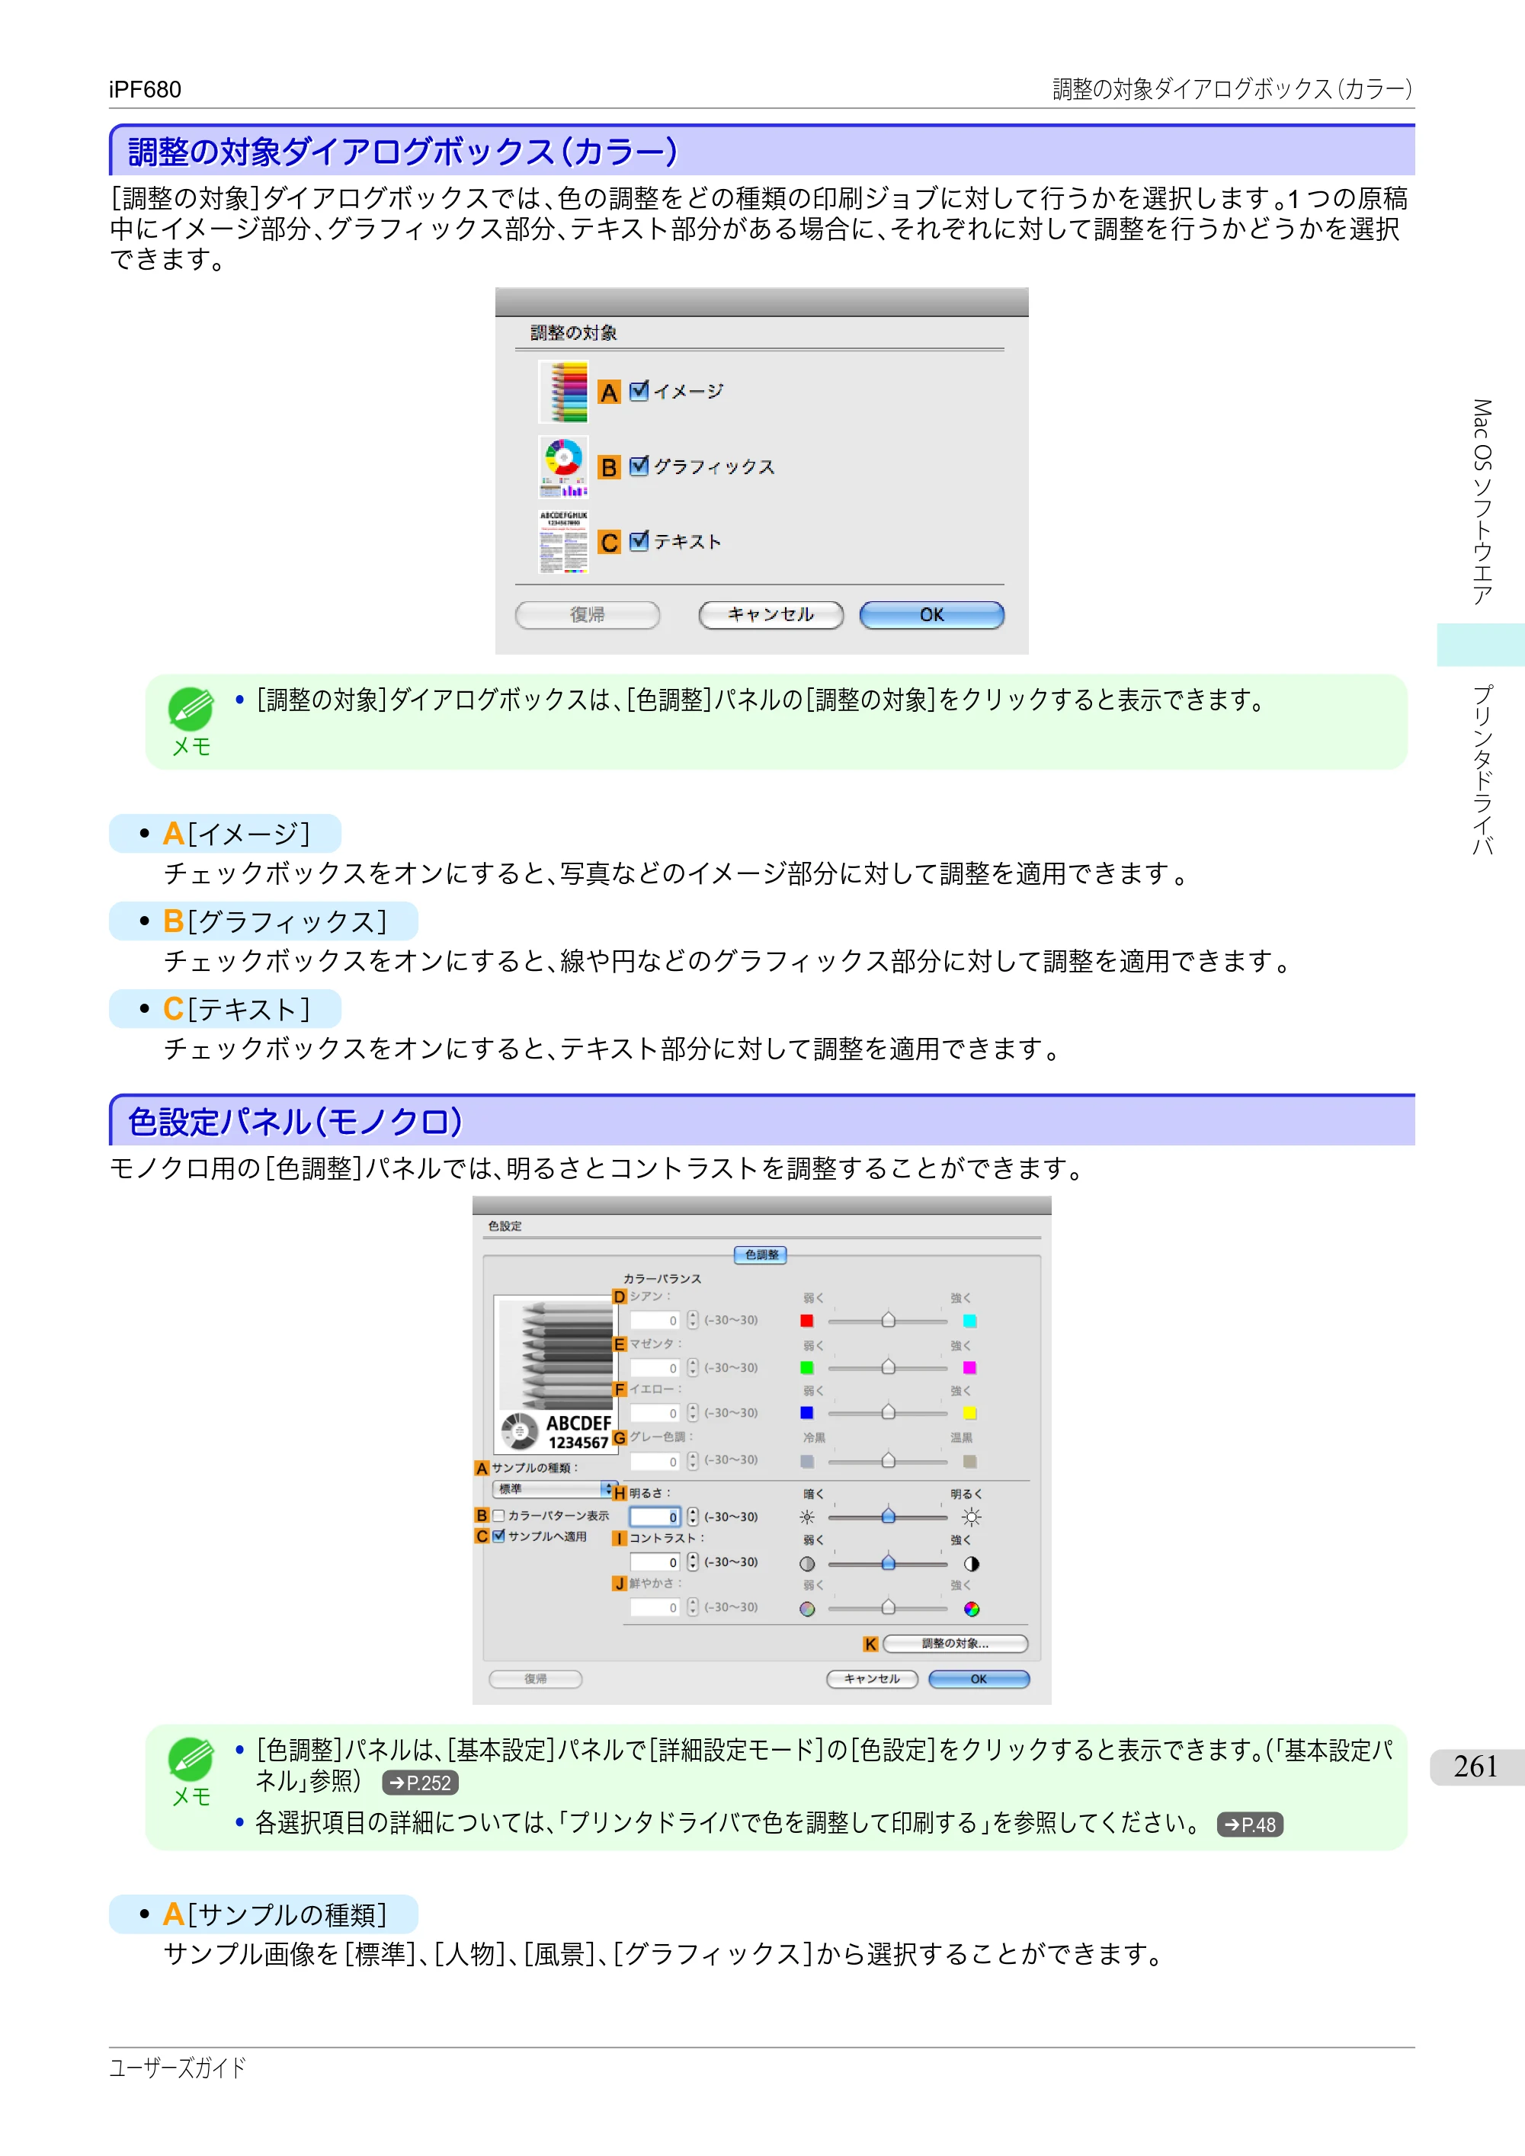The image size is (1525, 2156).
Task: Click the vivid rainbow color wheel icon
Action: [x=972, y=1609]
